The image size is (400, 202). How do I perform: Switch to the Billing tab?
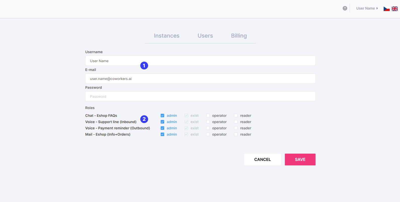point(239,36)
